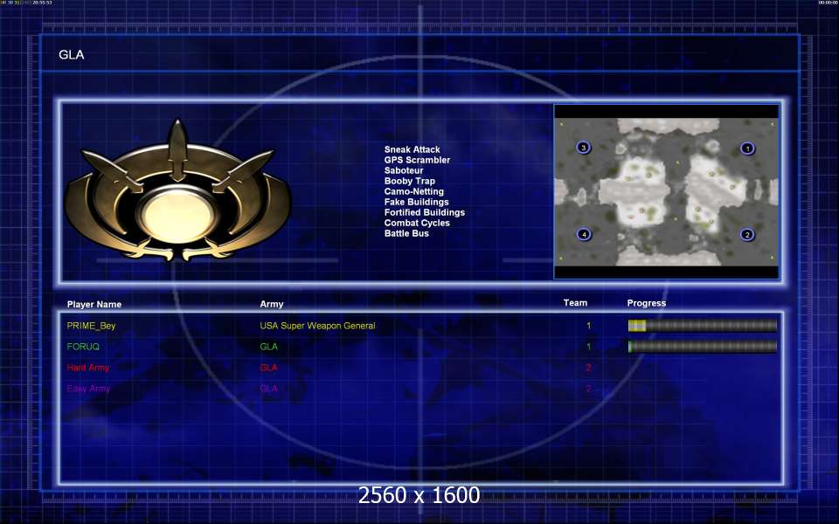
Task: Click the 'Player Name' column header
Action: [x=94, y=304]
